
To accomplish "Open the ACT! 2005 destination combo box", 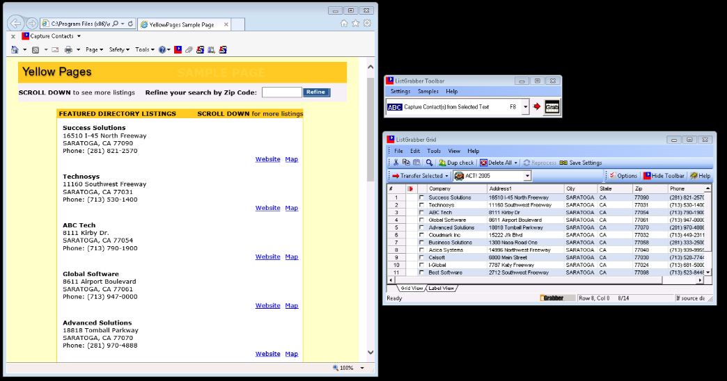I will pos(492,176).
